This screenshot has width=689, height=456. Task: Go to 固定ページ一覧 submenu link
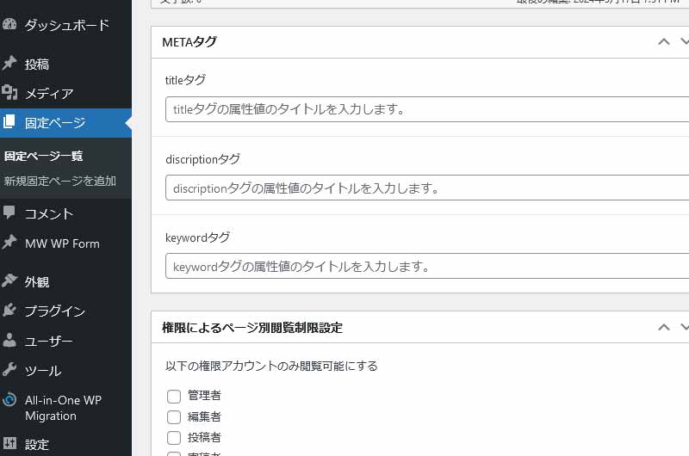click(x=44, y=156)
